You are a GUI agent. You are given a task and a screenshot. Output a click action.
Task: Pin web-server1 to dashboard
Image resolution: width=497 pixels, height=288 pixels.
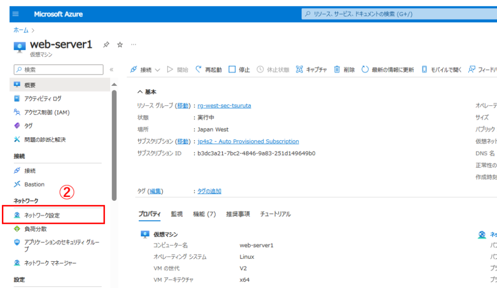coord(106,45)
